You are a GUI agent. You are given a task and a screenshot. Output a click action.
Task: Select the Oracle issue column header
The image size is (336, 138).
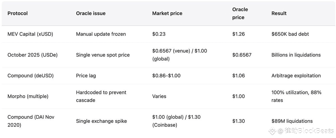tap(91, 13)
